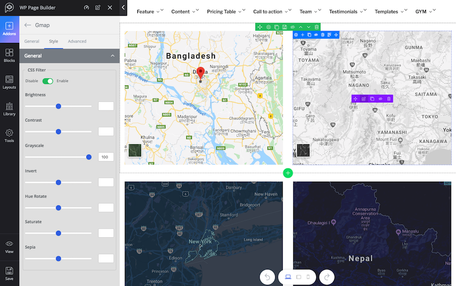Toggle column visibility on blue toolbar

(316, 35)
